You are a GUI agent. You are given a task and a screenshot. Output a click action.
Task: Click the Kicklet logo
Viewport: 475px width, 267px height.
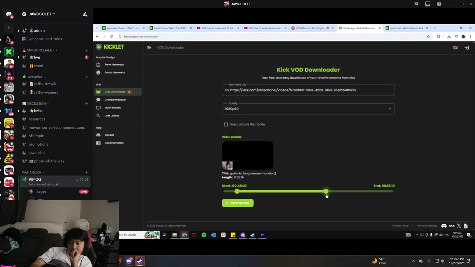pyautogui.click(x=110, y=47)
